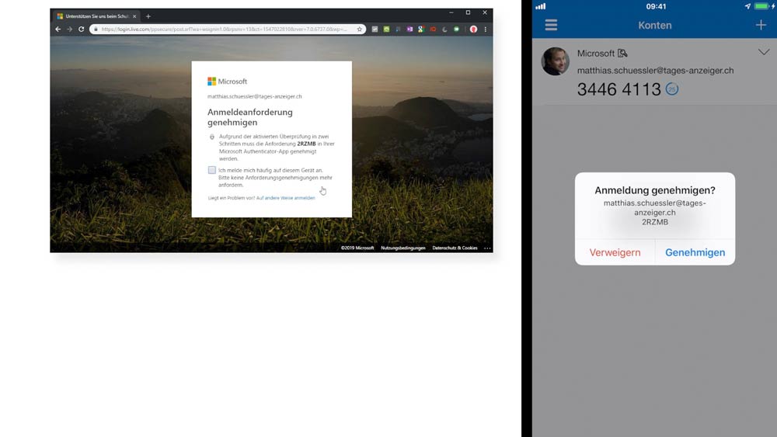
Task: Click the gray extension icon after the star
Action: (375, 29)
